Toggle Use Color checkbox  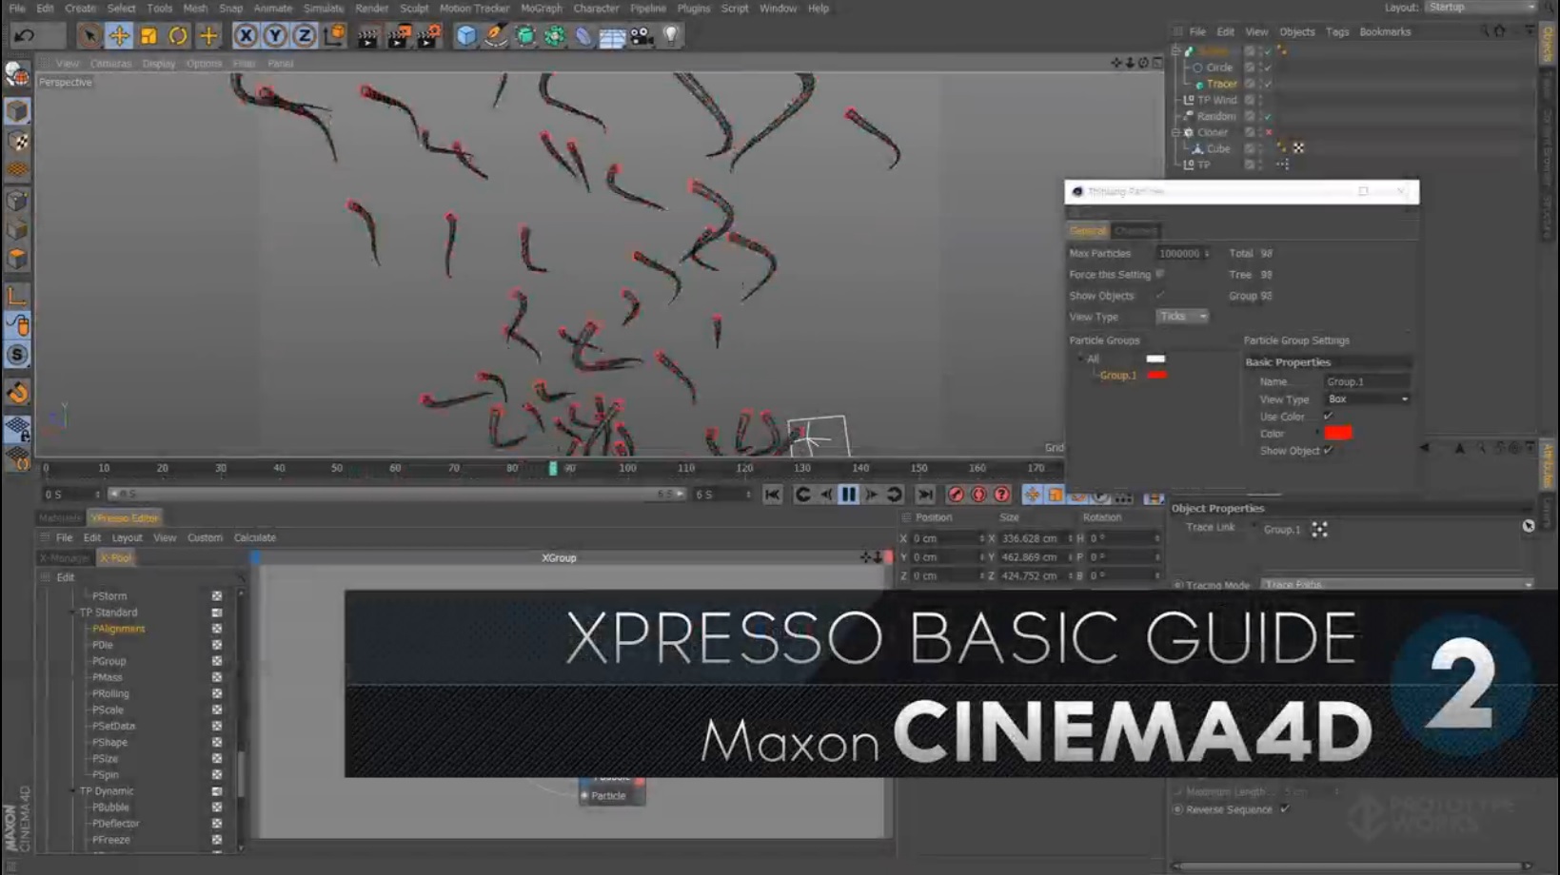tap(1328, 417)
